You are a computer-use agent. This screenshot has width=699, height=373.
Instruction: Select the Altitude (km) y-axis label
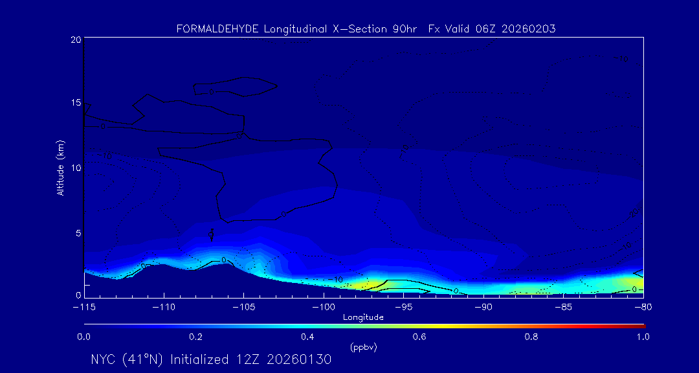click(x=60, y=167)
